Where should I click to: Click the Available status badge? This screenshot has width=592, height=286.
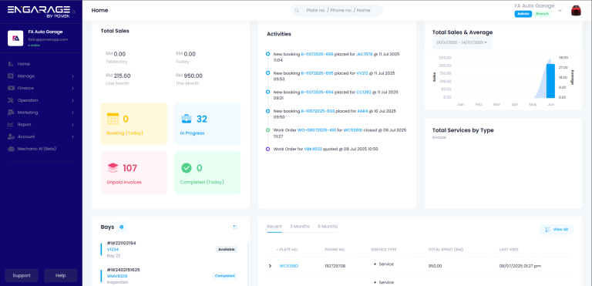click(227, 249)
